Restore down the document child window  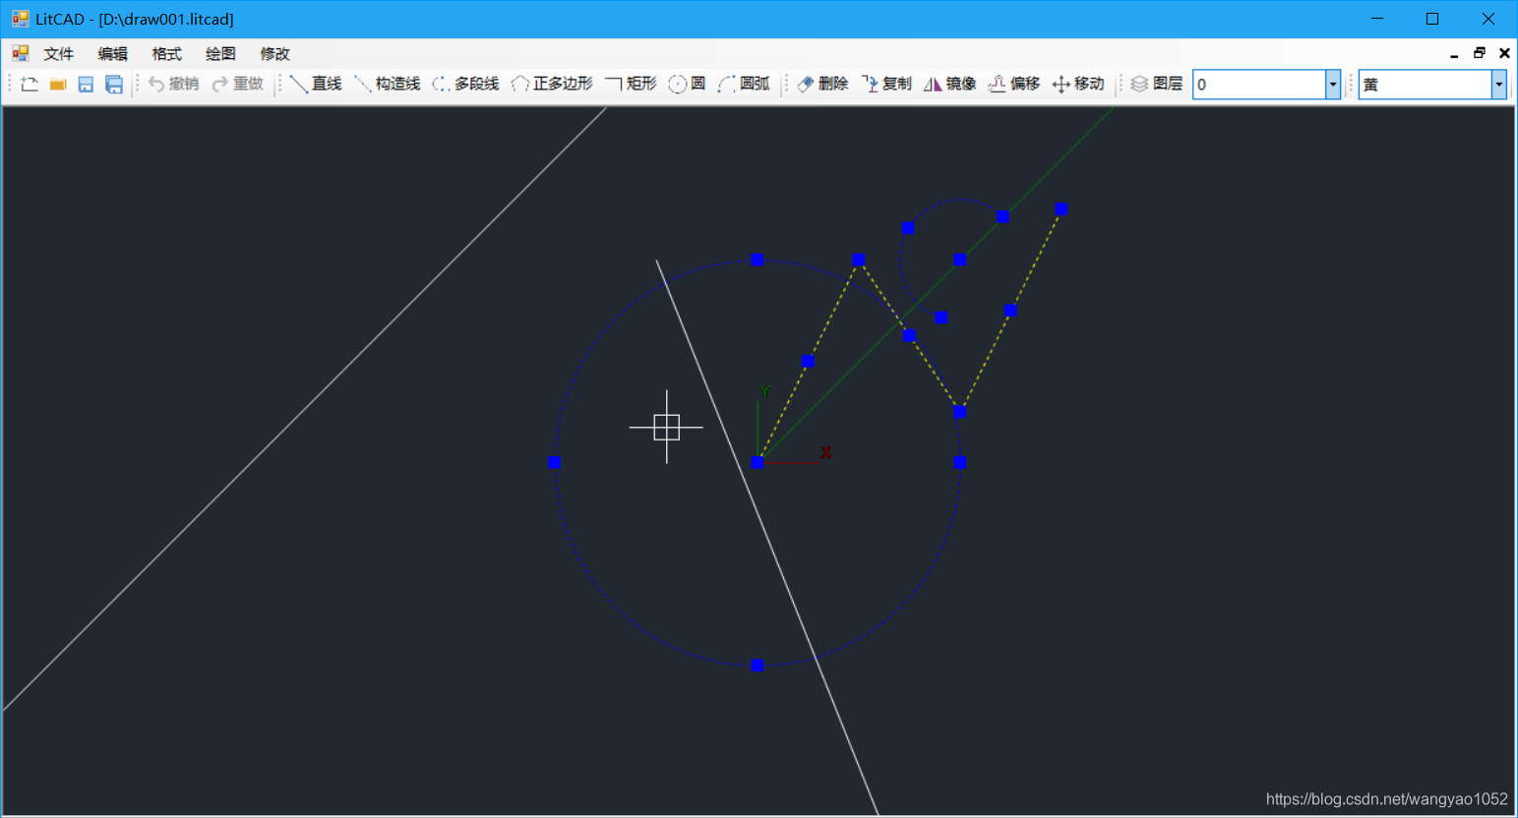pyautogui.click(x=1480, y=54)
